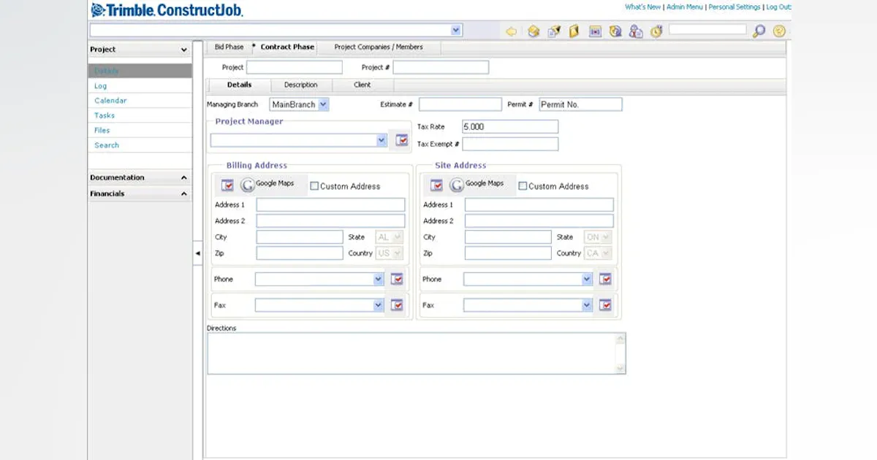
Task: Select the Details sub-tab
Action: [x=239, y=85]
